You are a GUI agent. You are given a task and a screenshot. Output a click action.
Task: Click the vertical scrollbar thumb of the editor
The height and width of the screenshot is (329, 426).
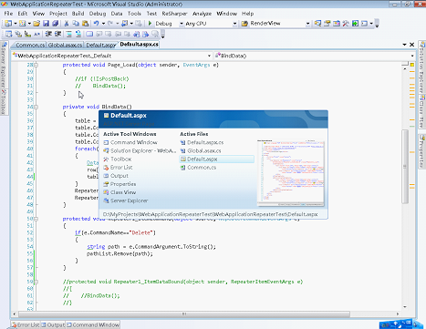point(405,167)
